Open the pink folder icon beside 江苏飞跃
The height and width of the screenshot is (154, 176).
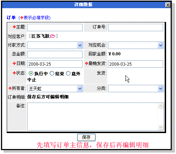click(x=53, y=36)
